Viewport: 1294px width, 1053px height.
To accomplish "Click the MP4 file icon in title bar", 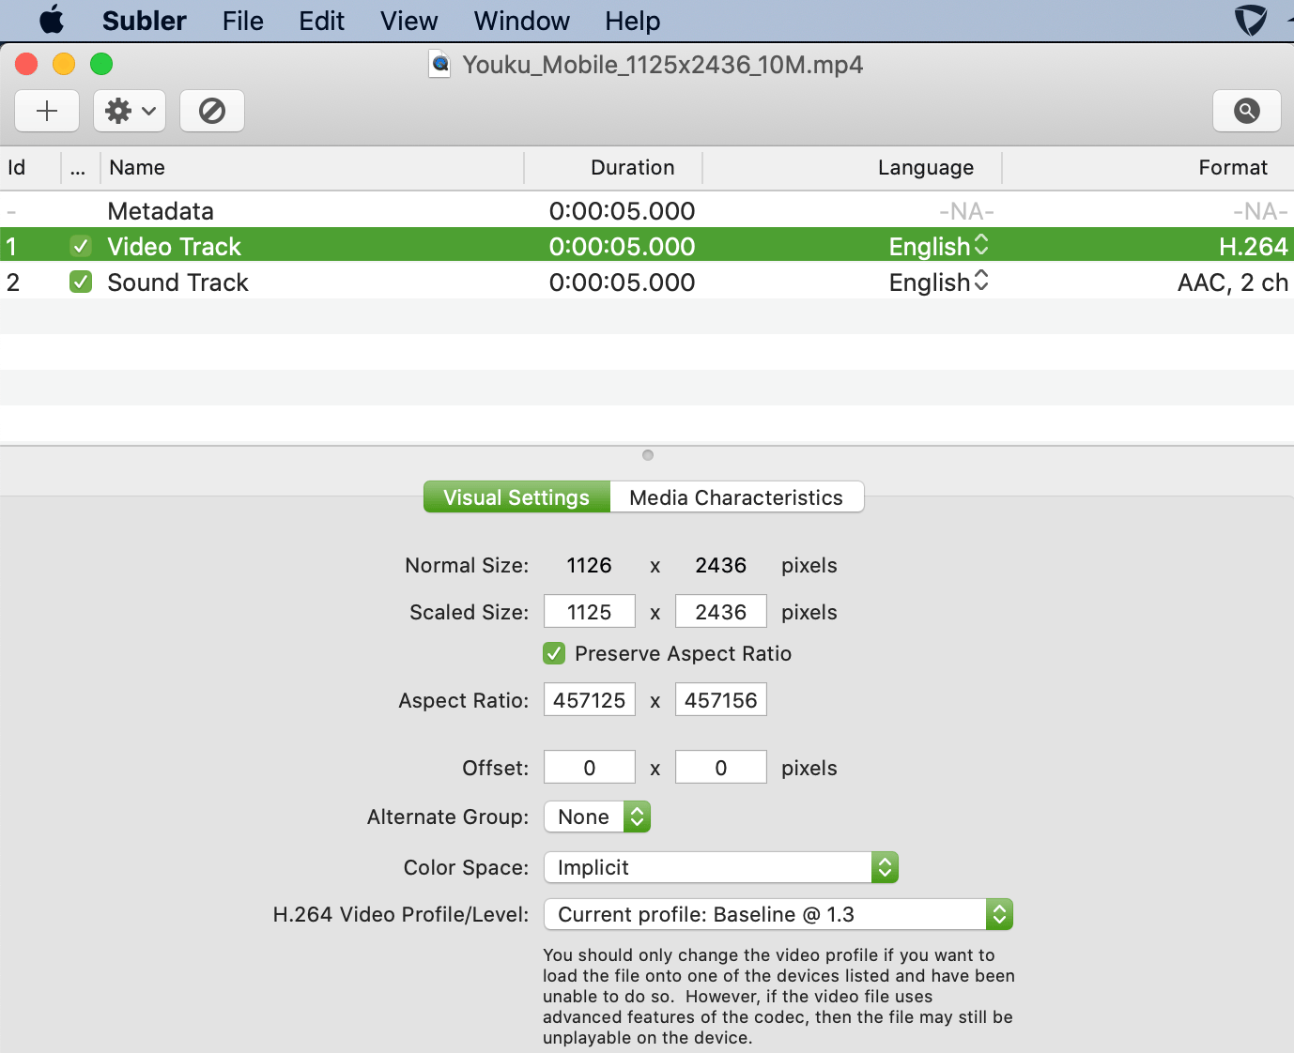I will point(439,65).
